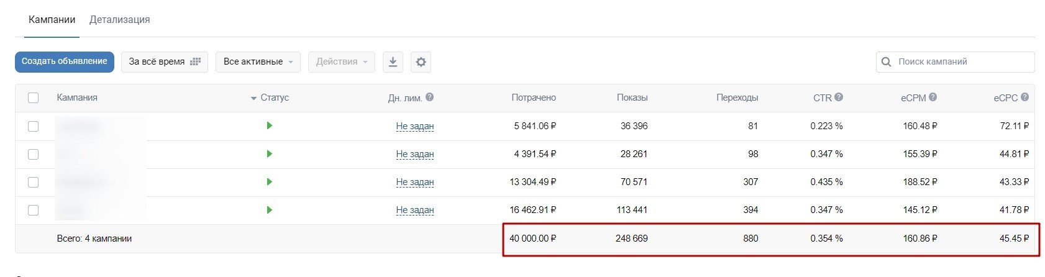Image resolution: width=1045 pixels, height=277 pixels.
Task: Click the download statistics icon
Action: pyautogui.click(x=393, y=62)
